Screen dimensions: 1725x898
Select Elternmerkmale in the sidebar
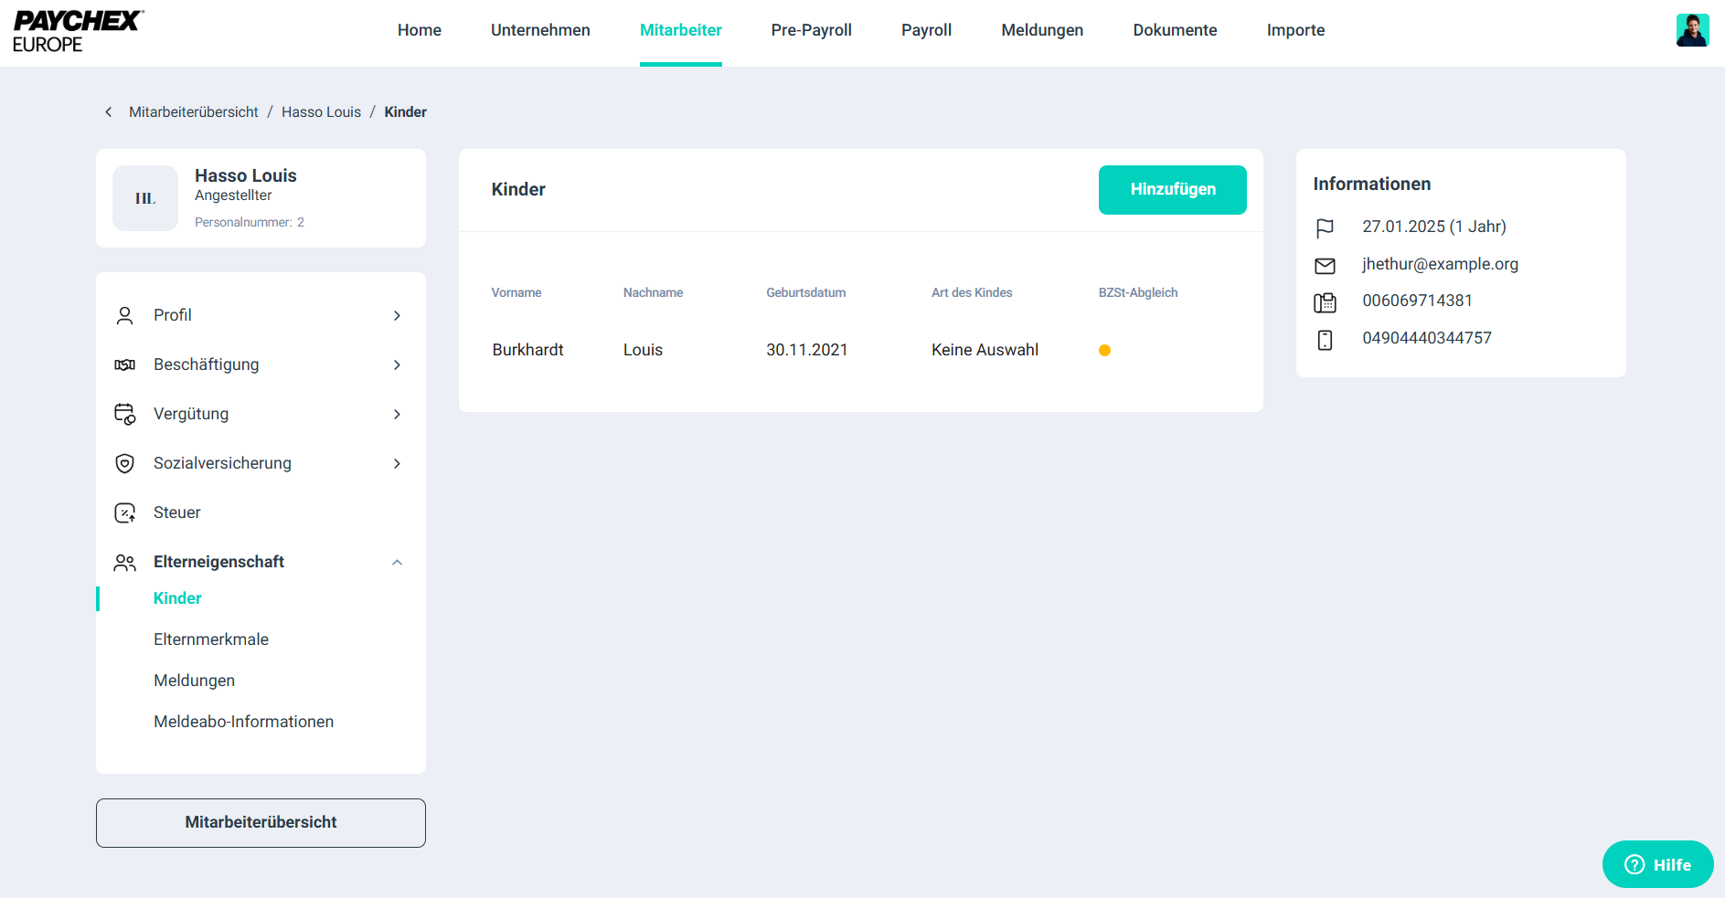pyautogui.click(x=211, y=639)
